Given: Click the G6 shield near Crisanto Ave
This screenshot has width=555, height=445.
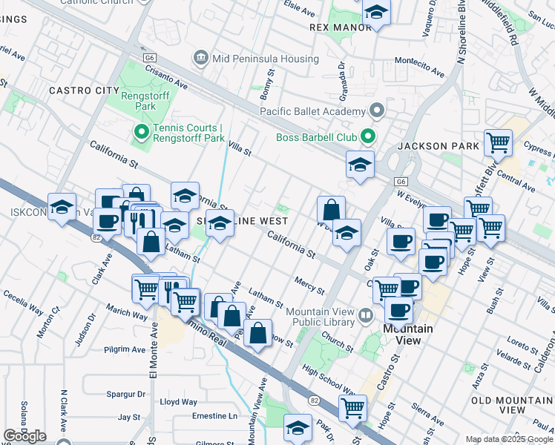Looking at the screenshot, I should (149, 58).
